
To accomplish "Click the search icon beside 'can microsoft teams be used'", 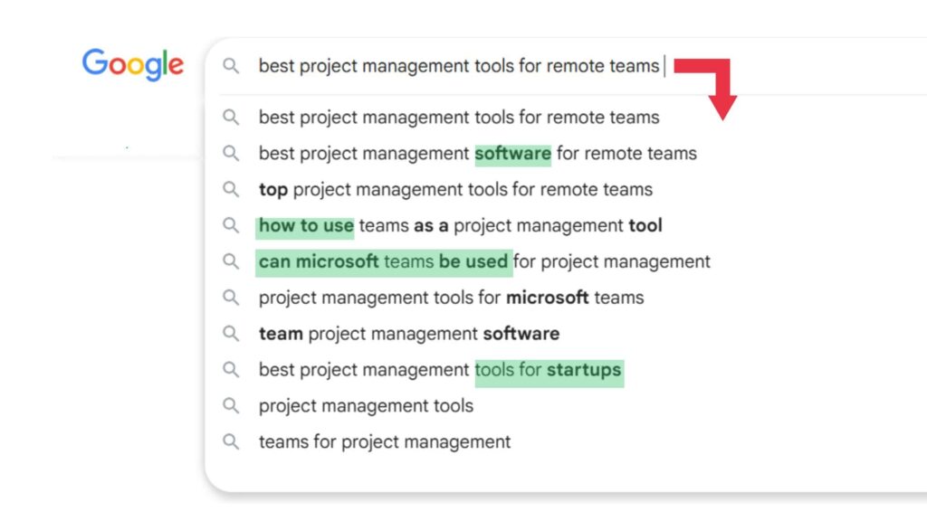I will coord(231,261).
